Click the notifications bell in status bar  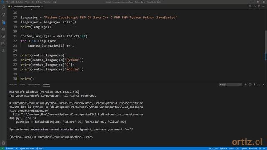tap(264, 148)
